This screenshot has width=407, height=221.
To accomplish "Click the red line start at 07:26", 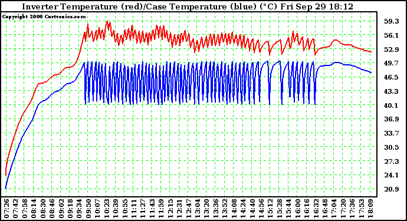I will 6,174.
